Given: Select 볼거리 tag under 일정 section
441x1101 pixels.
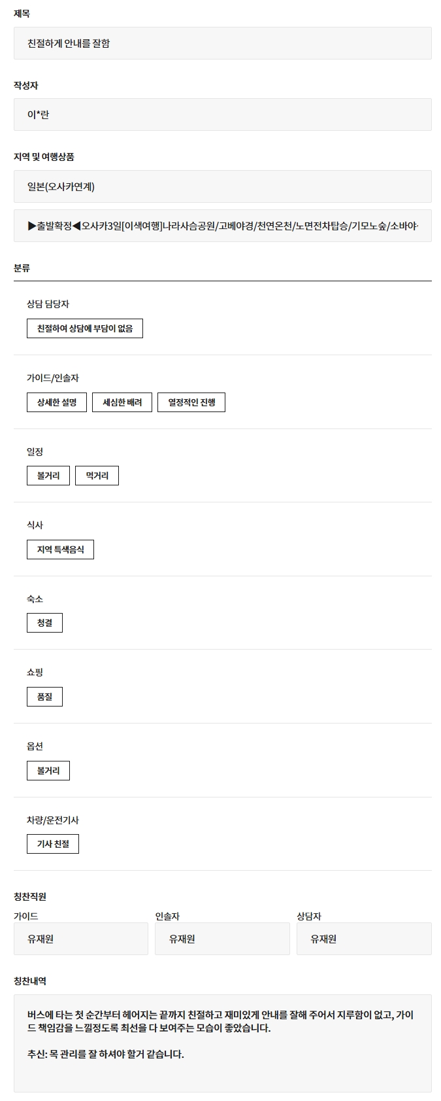Looking at the screenshot, I should 48,476.
